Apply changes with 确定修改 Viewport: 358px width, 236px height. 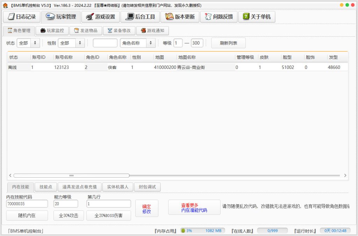(x=146, y=208)
